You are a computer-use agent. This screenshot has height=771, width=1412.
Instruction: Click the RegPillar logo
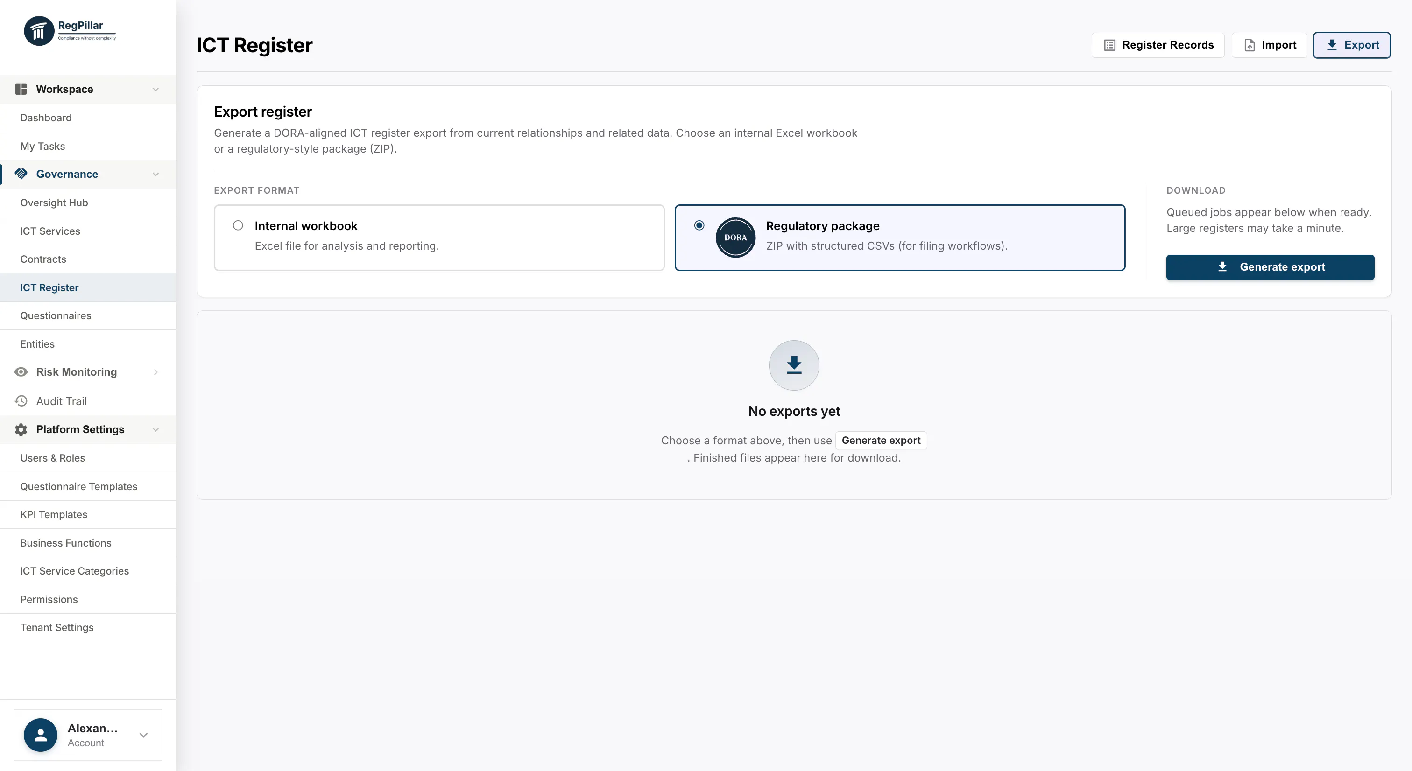[x=70, y=31]
